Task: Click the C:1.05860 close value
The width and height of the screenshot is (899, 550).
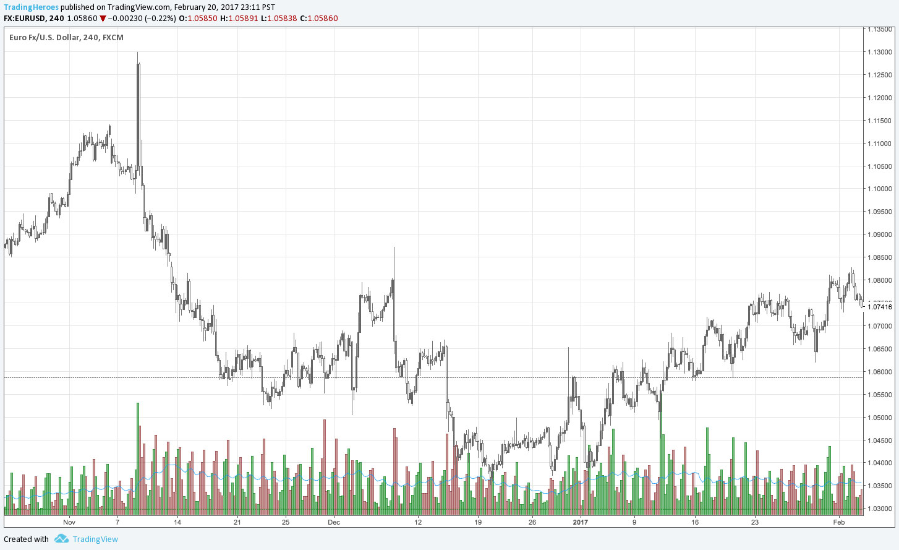Action: (319, 19)
